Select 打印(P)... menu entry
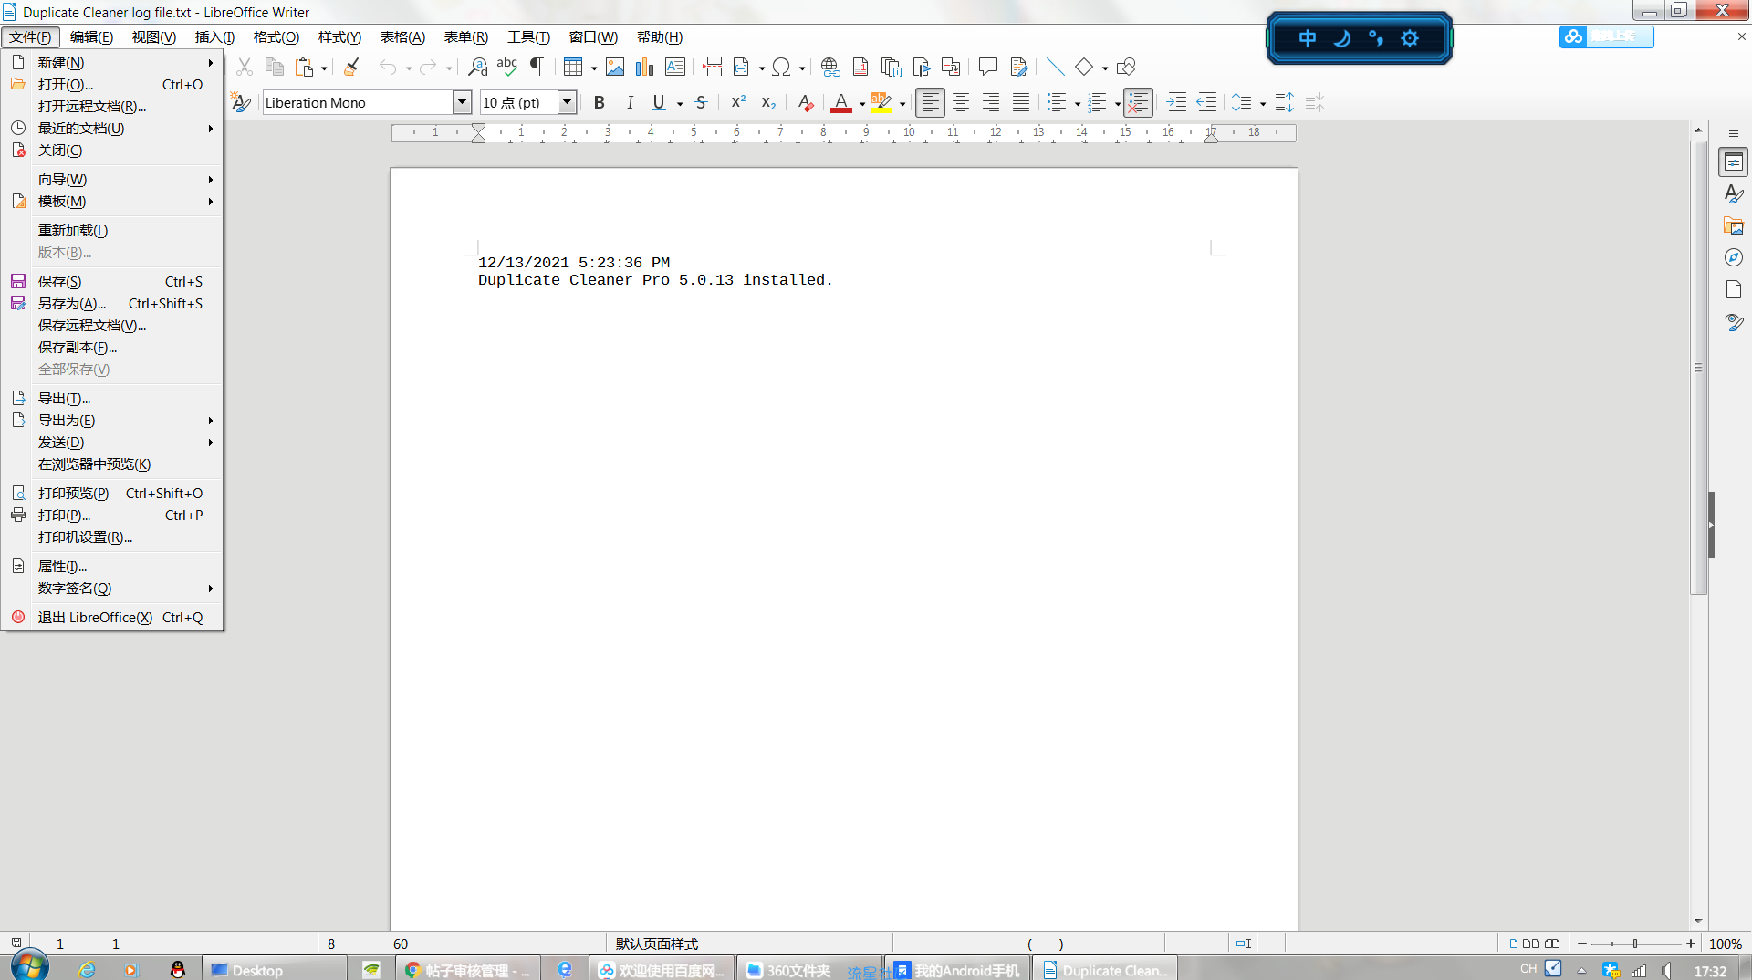Image resolution: width=1752 pixels, height=980 pixels. tap(112, 516)
